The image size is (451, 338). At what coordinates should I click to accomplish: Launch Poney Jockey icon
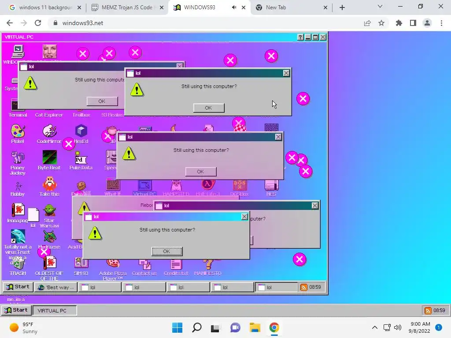tap(18, 163)
